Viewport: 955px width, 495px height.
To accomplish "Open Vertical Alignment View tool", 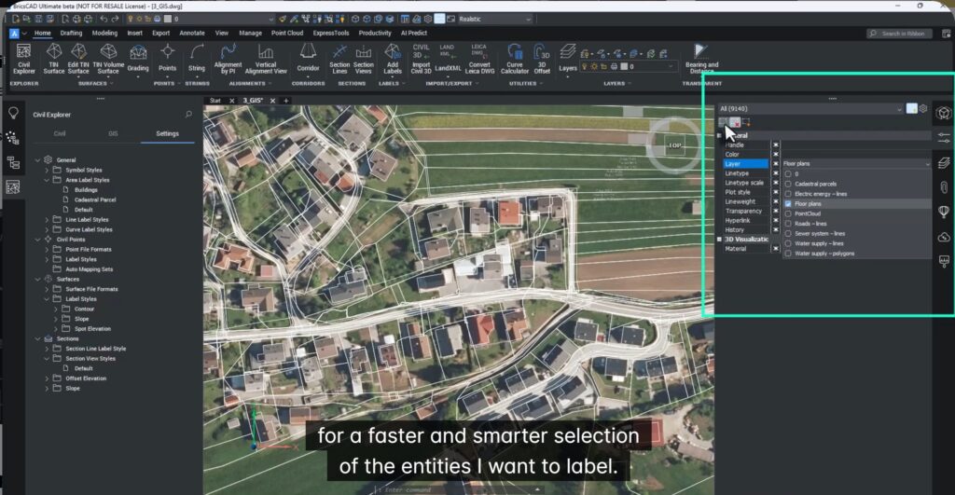I will 266,59.
